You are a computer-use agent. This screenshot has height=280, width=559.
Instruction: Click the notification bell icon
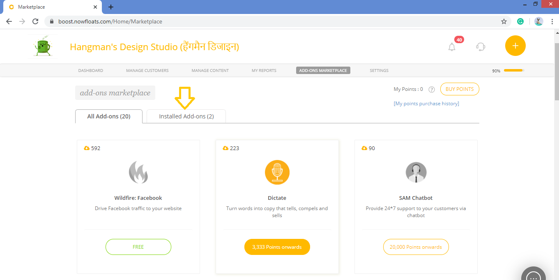452,47
